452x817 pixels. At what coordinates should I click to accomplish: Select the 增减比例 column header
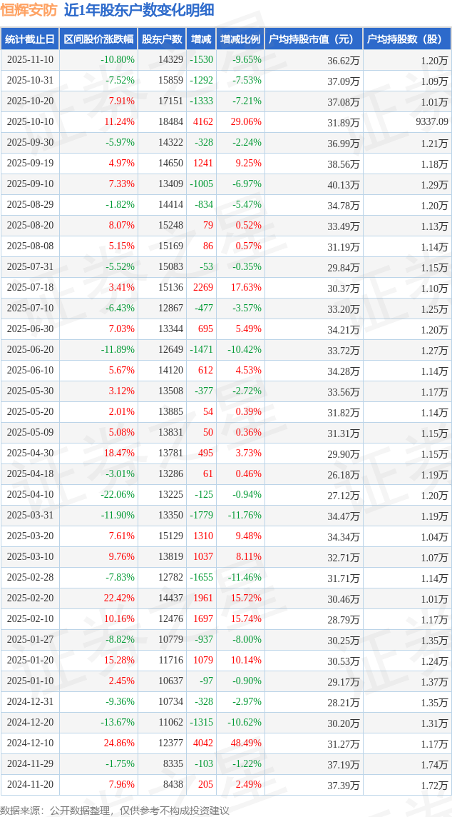tap(240, 39)
